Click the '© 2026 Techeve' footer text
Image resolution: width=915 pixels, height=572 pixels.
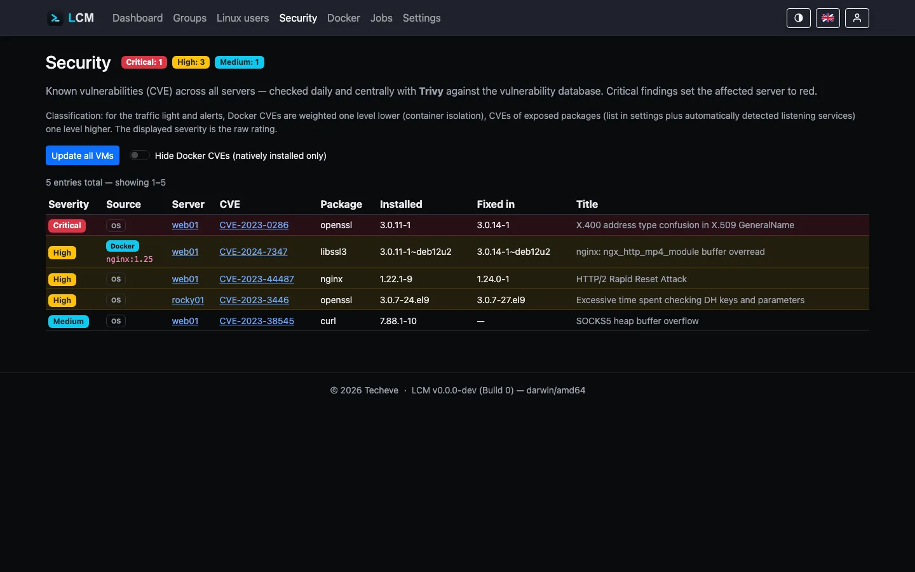(364, 390)
